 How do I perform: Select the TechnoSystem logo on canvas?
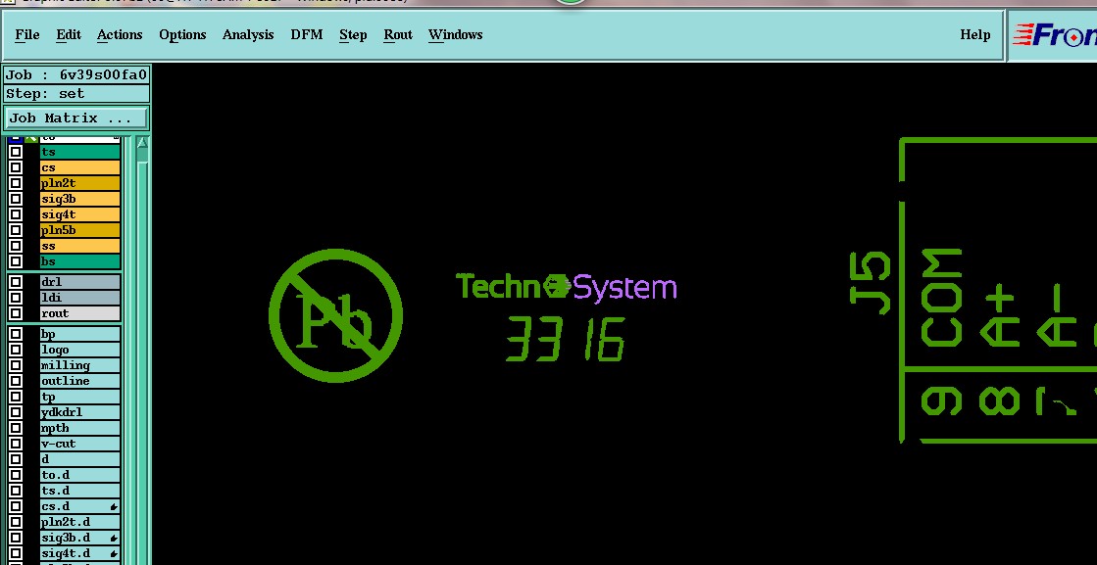coord(566,287)
